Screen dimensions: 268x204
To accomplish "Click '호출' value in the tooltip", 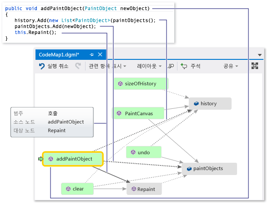I will click(53, 113).
